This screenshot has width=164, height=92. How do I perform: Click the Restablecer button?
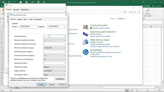tap(60, 79)
